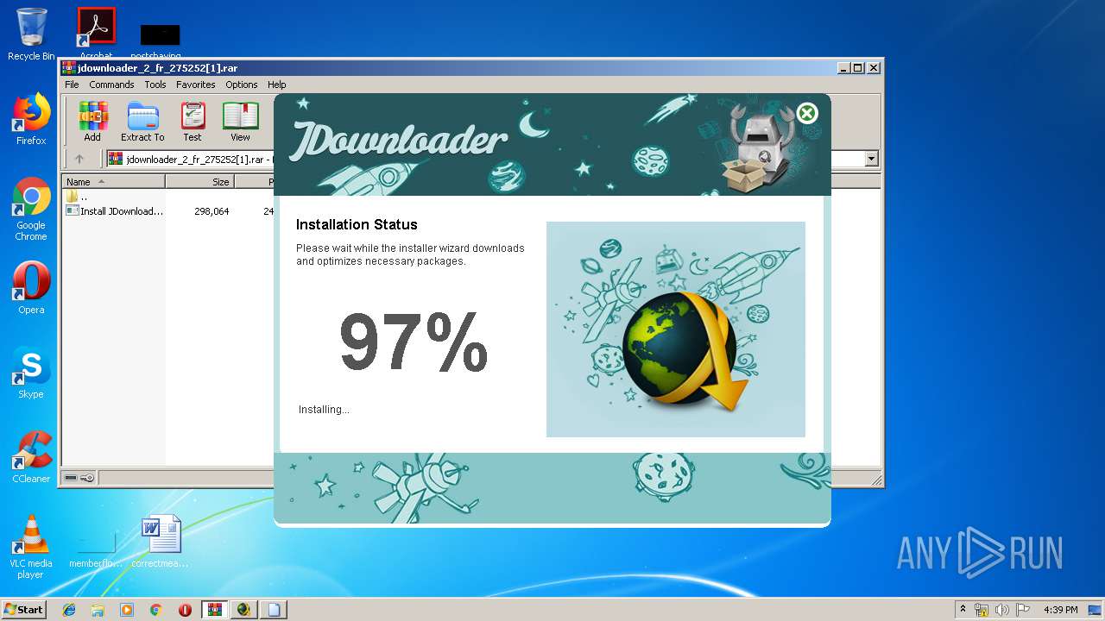The width and height of the screenshot is (1105, 621).
Task: Open the Options menu
Action: 242,85
